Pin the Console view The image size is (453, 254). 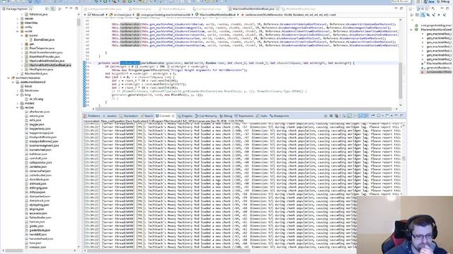pyautogui.click(x=373, y=116)
